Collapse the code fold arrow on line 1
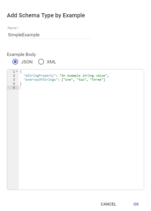Viewport: 151px width, 211px height. (17, 71)
